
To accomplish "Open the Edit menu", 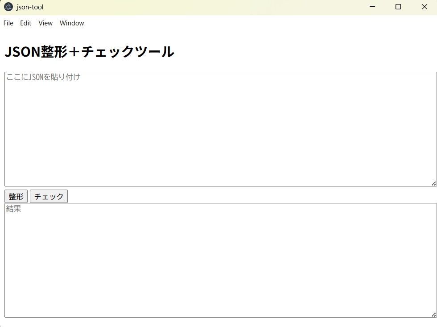I will point(26,23).
